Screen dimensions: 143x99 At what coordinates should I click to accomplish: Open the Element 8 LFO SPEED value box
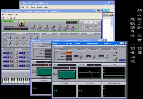[69, 56]
